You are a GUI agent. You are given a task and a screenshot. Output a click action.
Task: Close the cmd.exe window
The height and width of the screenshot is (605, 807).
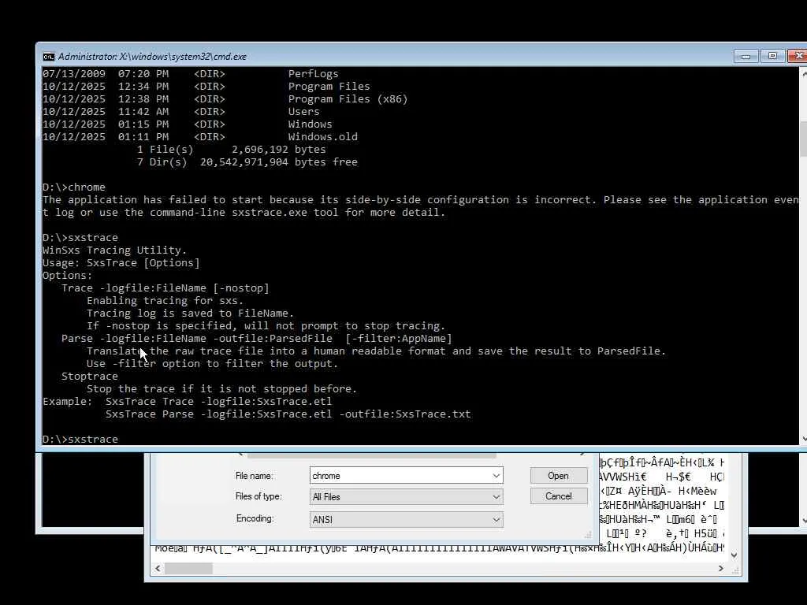click(x=798, y=56)
